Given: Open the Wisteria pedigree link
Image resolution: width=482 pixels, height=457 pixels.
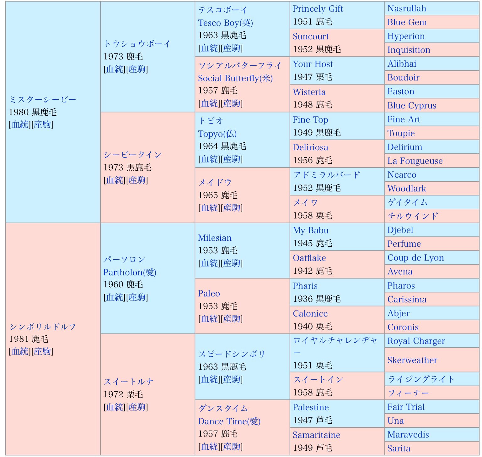Looking at the screenshot, I should coord(309,92).
